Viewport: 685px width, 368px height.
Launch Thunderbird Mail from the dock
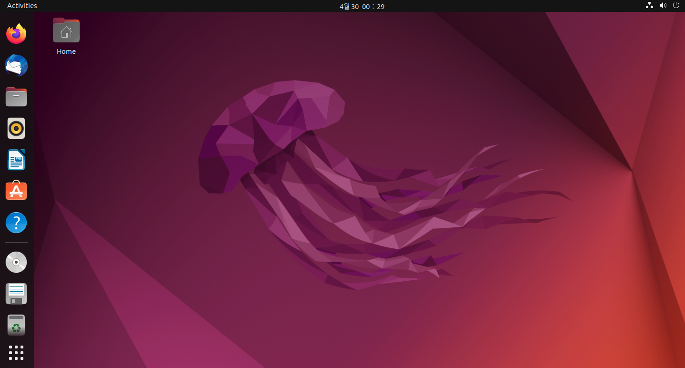click(16, 65)
